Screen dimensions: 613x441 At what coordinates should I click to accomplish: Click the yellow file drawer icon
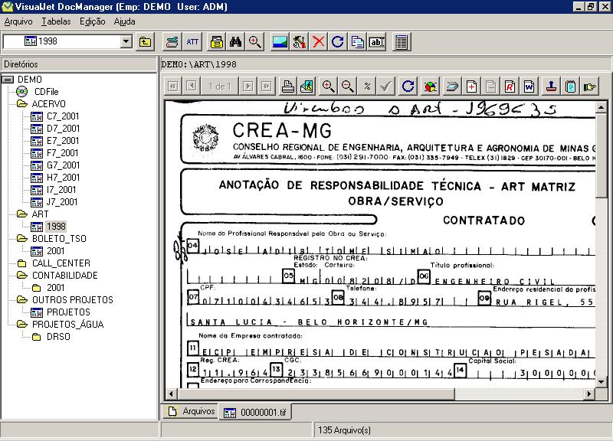tap(217, 42)
